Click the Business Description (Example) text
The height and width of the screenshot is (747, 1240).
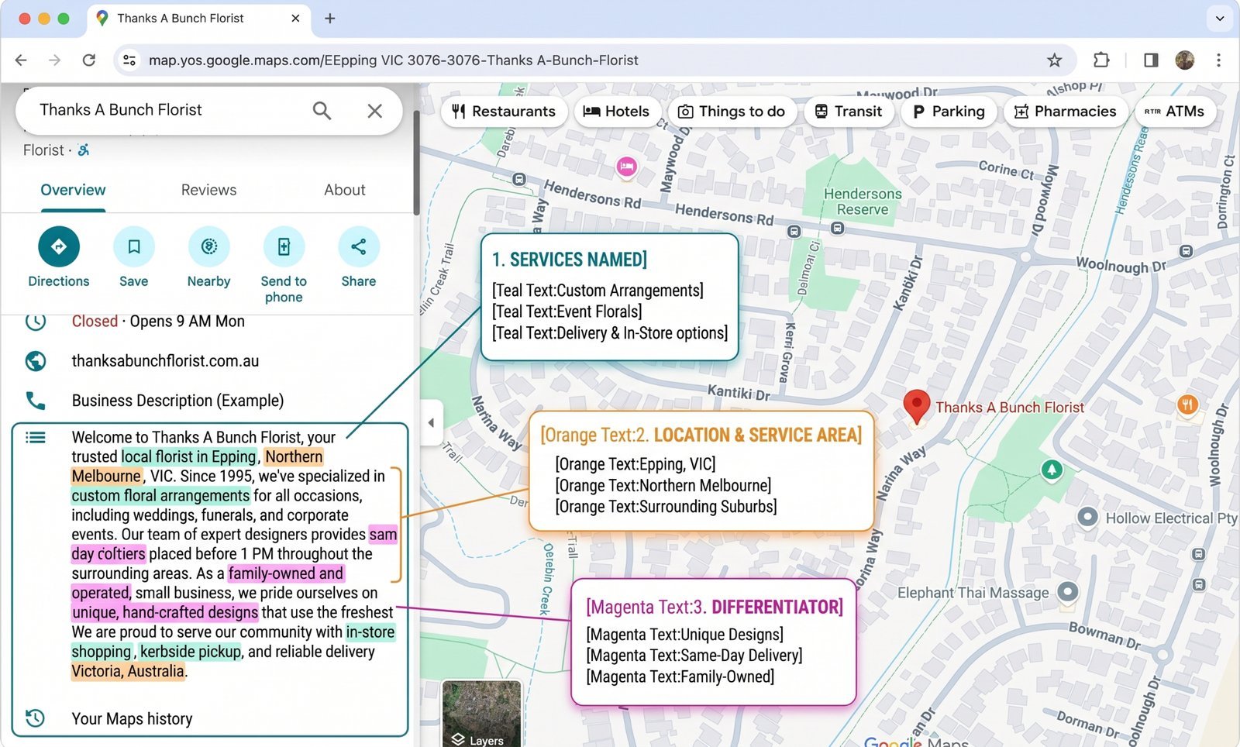(x=177, y=401)
